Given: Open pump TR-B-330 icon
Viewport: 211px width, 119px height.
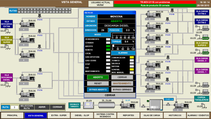Looking at the screenshot, I should point(153,65).
